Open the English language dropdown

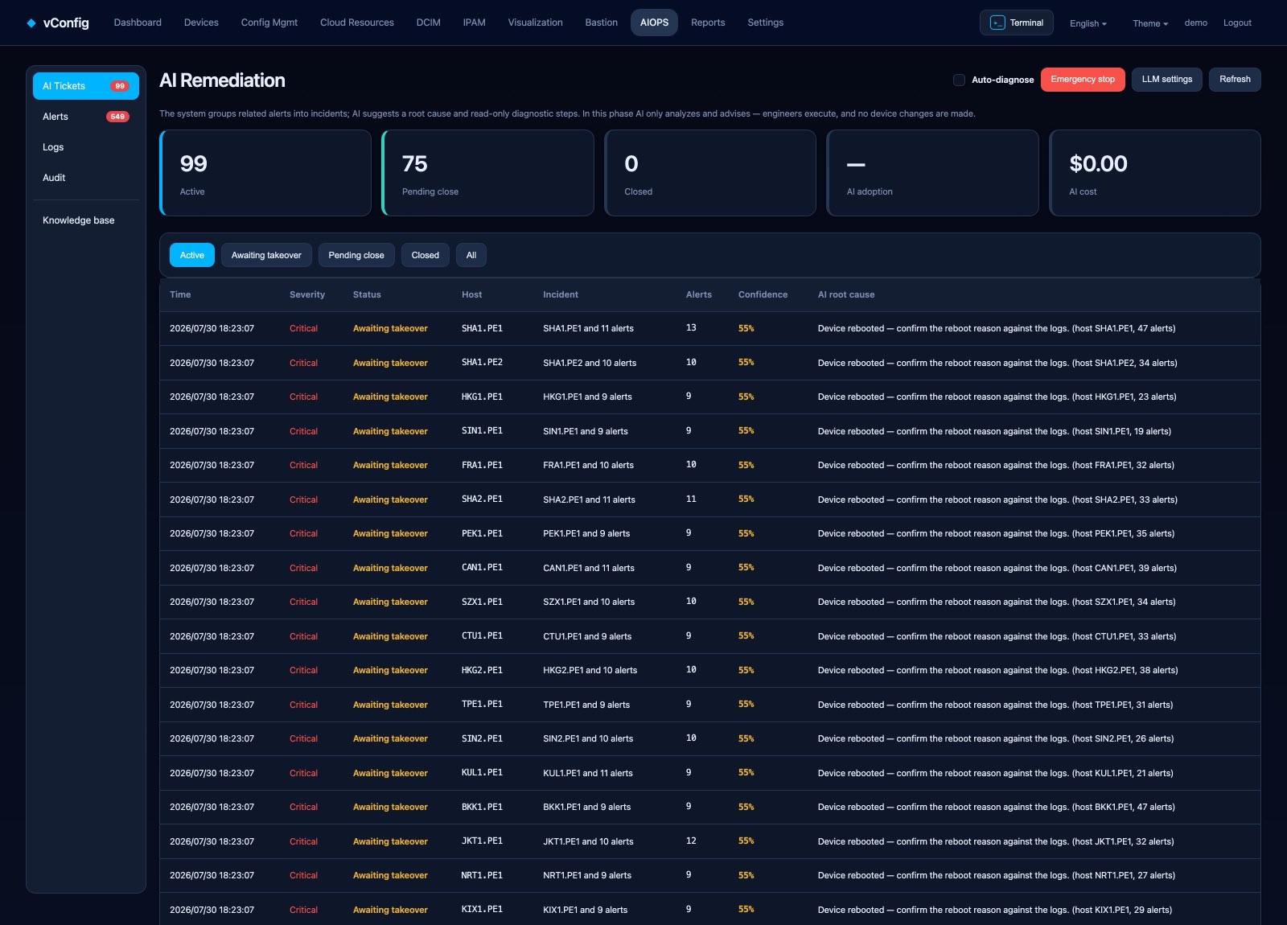tap(1088, 23)
